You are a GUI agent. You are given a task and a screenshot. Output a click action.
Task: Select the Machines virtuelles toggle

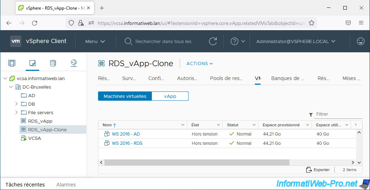(125, 96)
